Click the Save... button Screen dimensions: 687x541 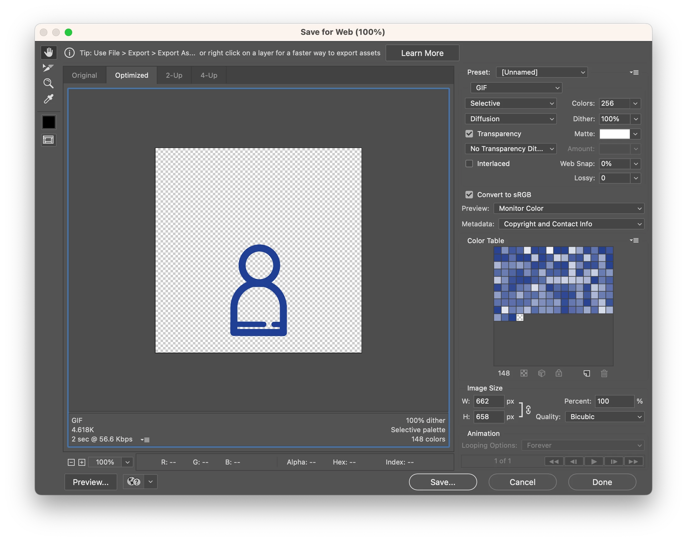coord(443,482)
